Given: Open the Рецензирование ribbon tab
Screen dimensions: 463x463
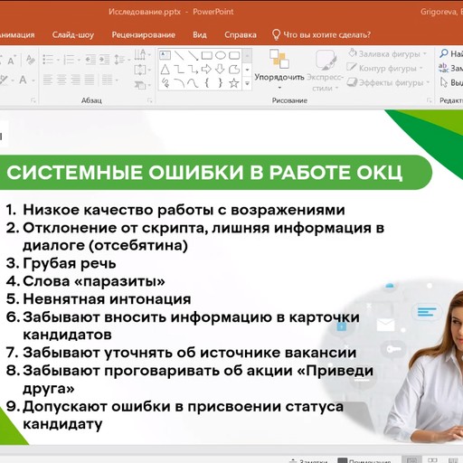Looking at the screenshot, I should tap(144, 35).
